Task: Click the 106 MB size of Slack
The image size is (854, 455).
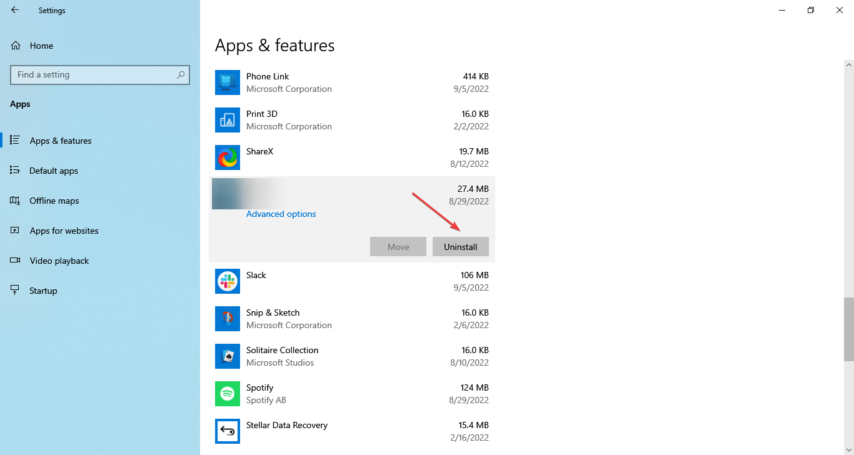Action: 475,275
